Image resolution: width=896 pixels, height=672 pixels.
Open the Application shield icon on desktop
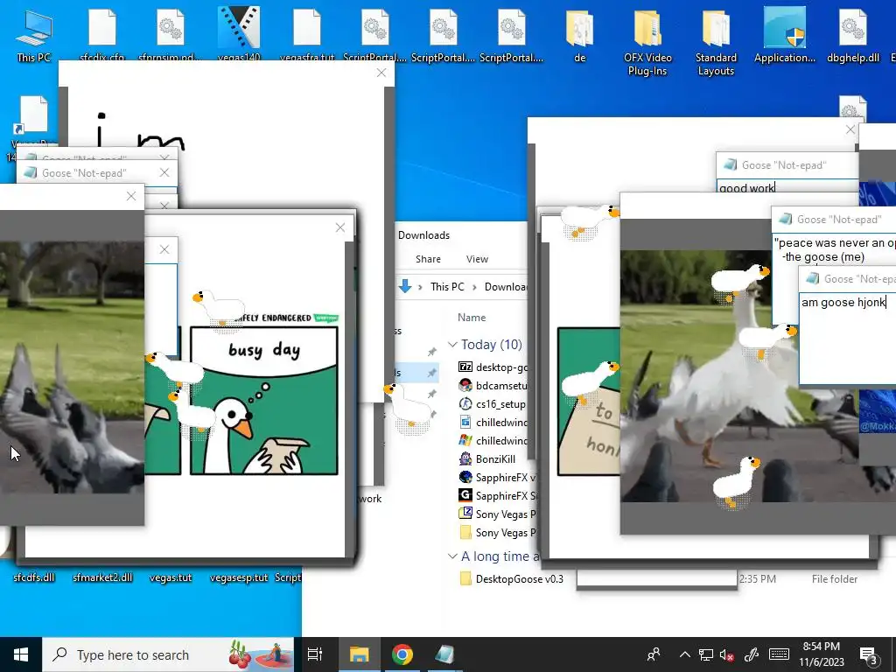coord(785,35)
